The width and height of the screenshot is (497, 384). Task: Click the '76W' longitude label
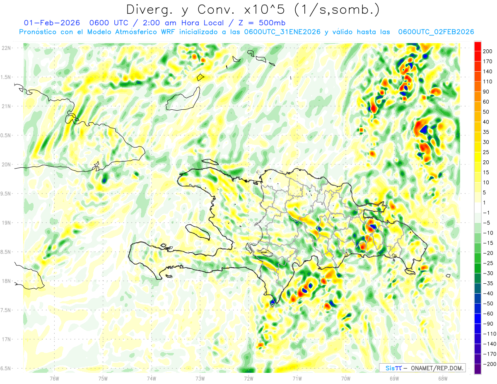(54, 378)
